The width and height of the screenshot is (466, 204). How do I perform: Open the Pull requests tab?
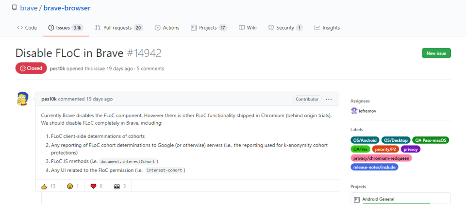[119, 28]
